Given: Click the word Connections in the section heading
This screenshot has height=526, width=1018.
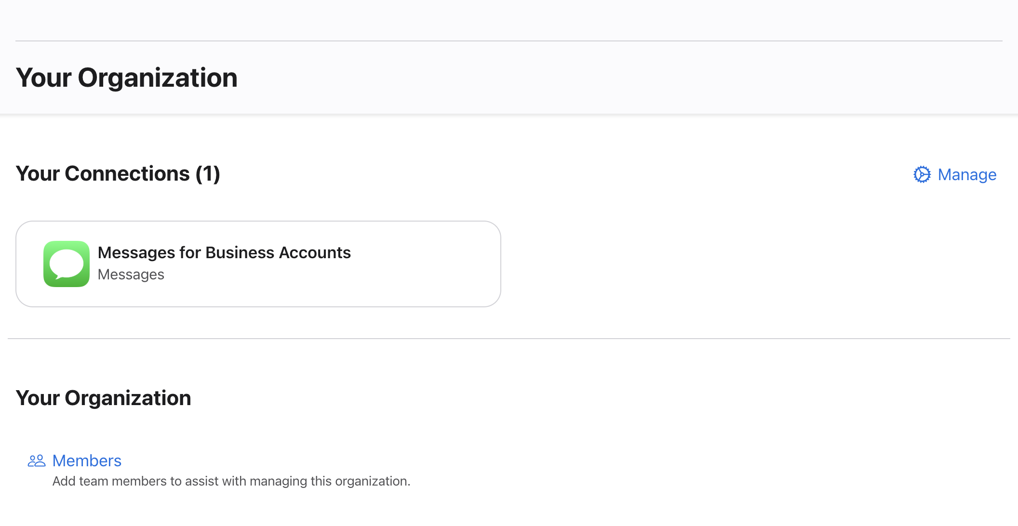Looking at the screenshot, I should 127,173.
